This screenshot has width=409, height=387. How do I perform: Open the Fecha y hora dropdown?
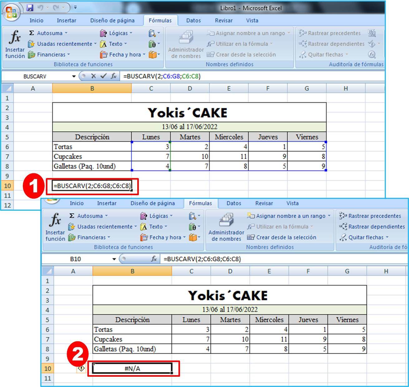pyautogui.click(x=123, y=55)
